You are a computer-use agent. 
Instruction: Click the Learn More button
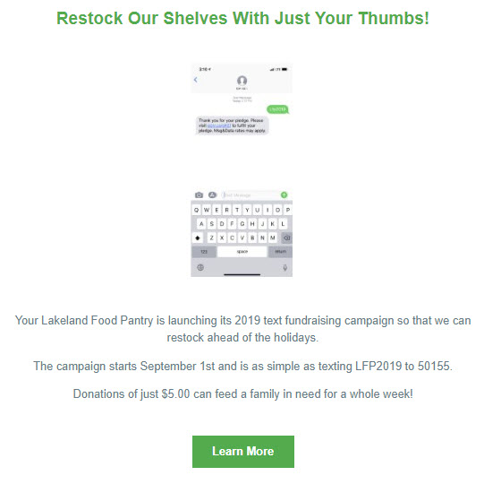point(243,451)
